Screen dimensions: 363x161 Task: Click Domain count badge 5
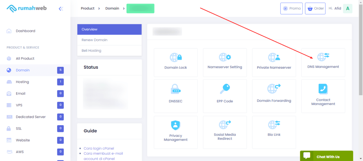[60, 70]
